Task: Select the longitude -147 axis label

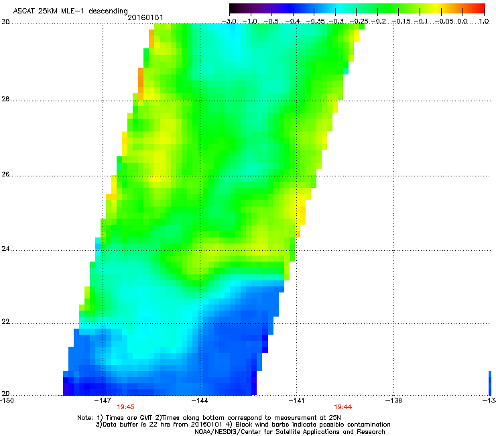Action: [x=103, y=400]
